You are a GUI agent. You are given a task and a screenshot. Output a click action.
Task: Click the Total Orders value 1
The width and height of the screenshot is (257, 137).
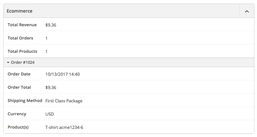(x=47, y=38)
